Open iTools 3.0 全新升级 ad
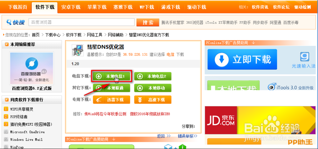 [x=290, y=87]
